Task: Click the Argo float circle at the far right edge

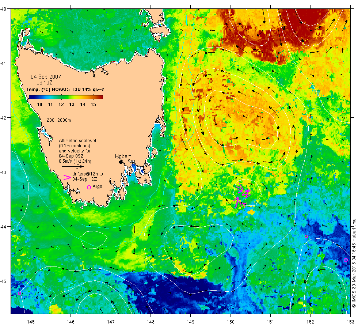Action: (346, 260)
